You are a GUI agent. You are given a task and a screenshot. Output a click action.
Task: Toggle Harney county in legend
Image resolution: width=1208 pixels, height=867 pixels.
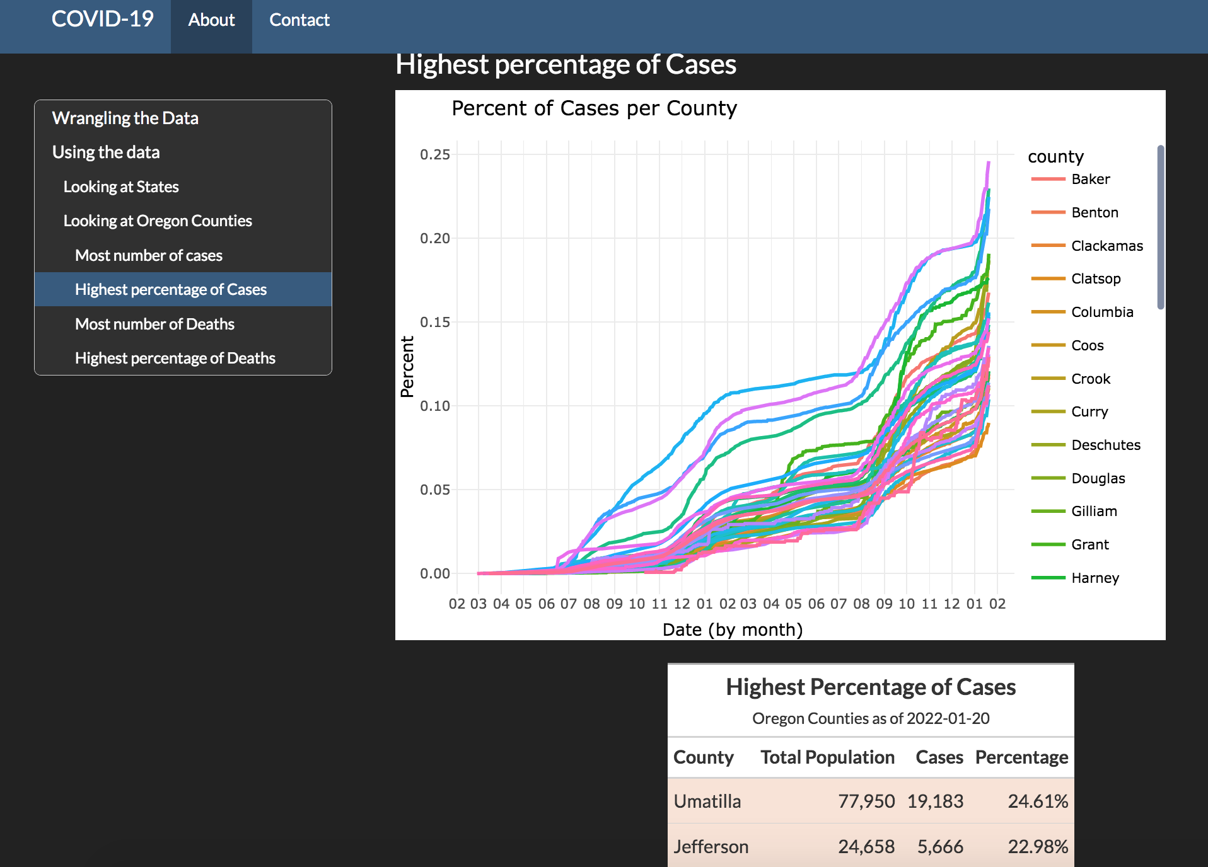pos(1095,578)
